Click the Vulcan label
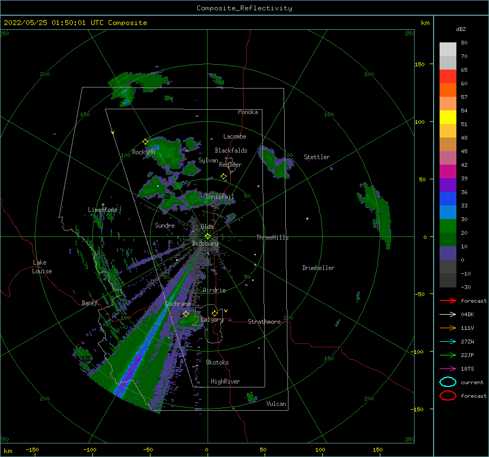 point(277,404)
